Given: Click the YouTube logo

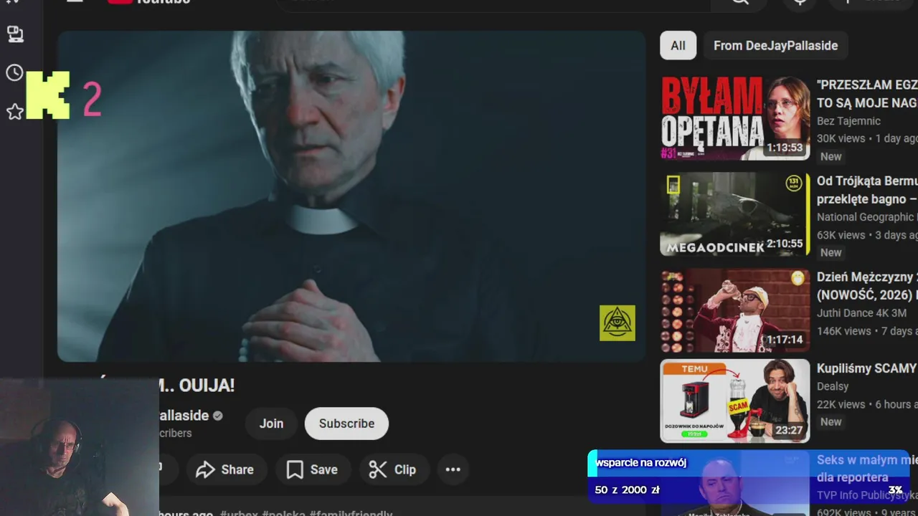Looking at the screenshot, I should coord(149,2).
